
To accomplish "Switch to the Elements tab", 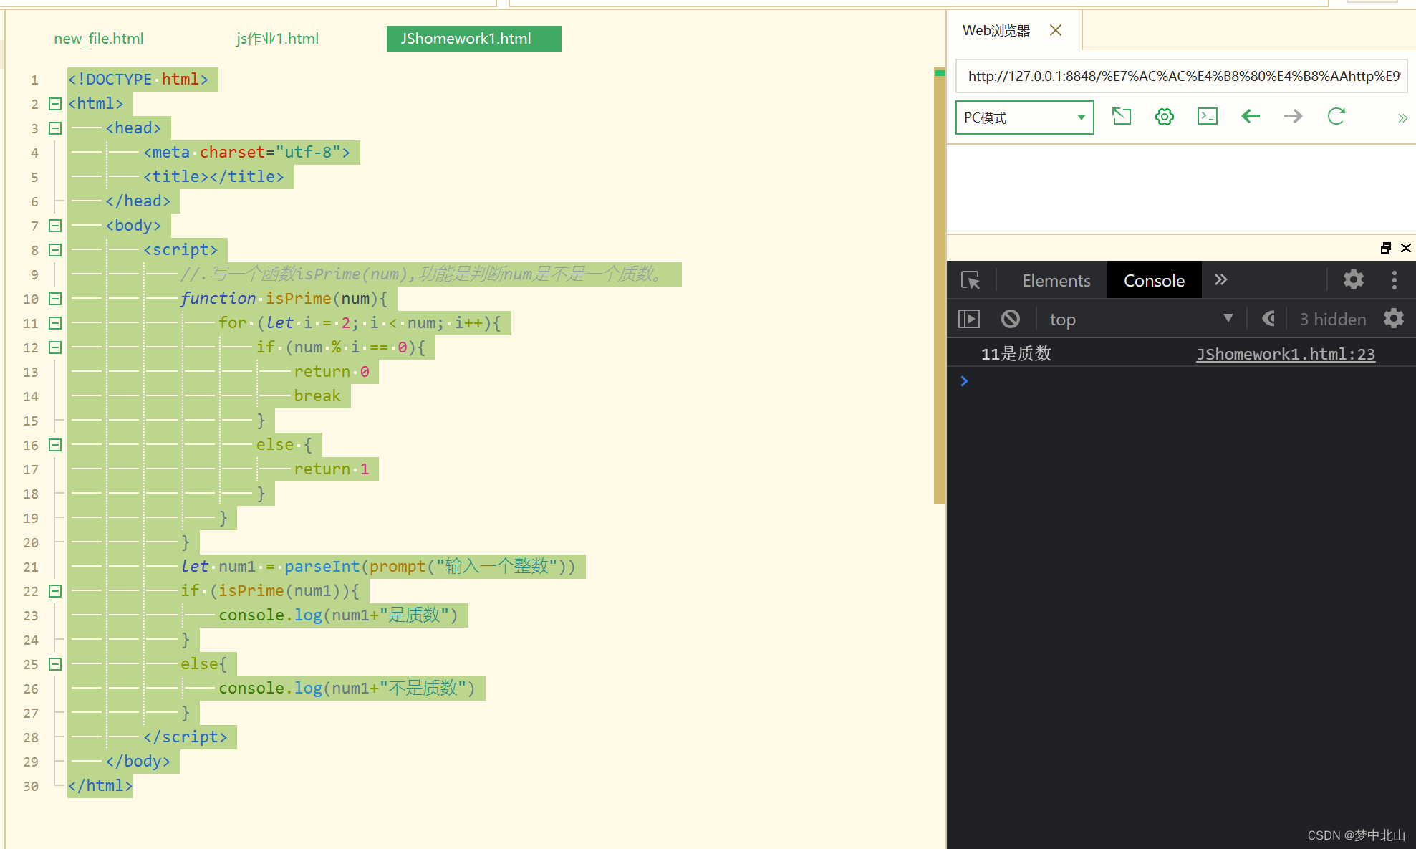I will [x=1056, y=280].
